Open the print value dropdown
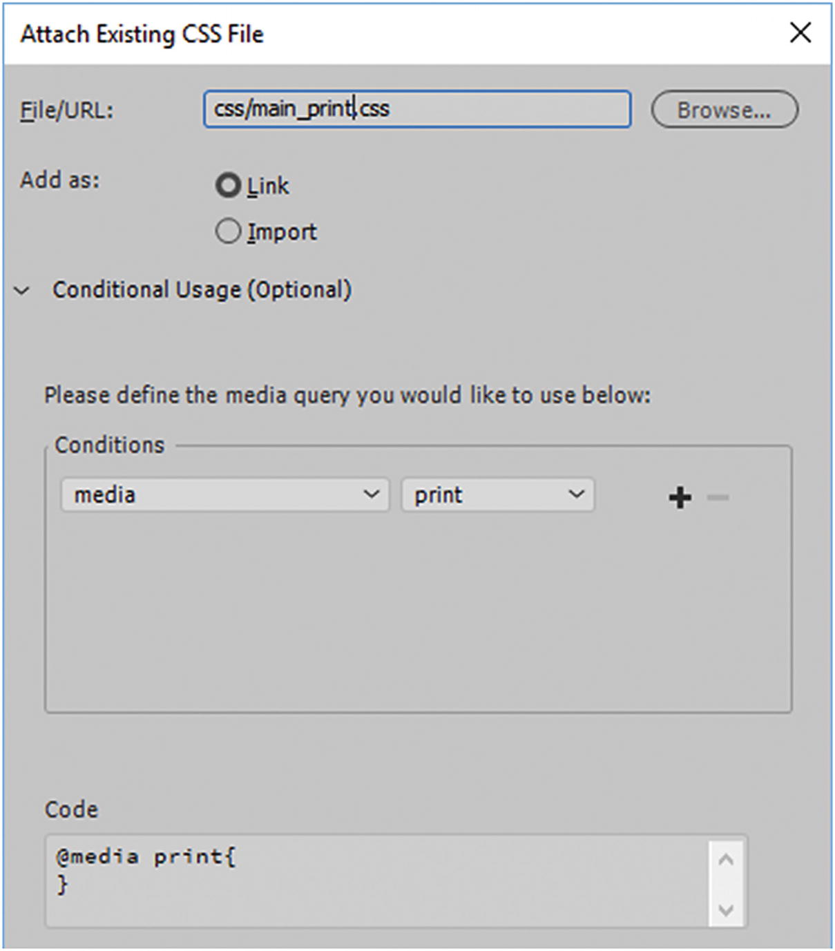Screen dimensions: 835x951 coord(497,494)
